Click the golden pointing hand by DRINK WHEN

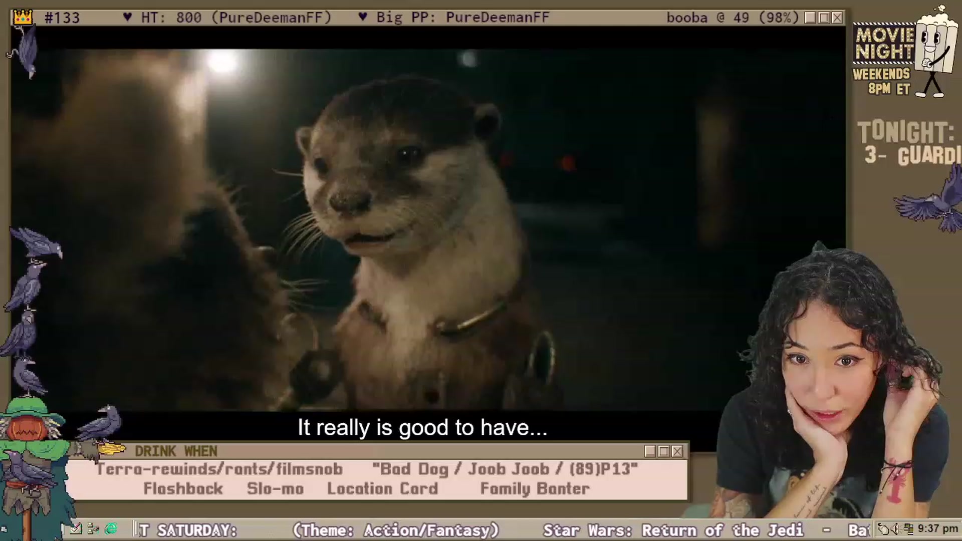(x=112, y=449)
